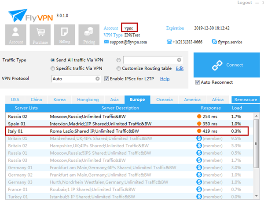
Task: Click the dollar member icon for Germany 02
Action: point(199,175)
